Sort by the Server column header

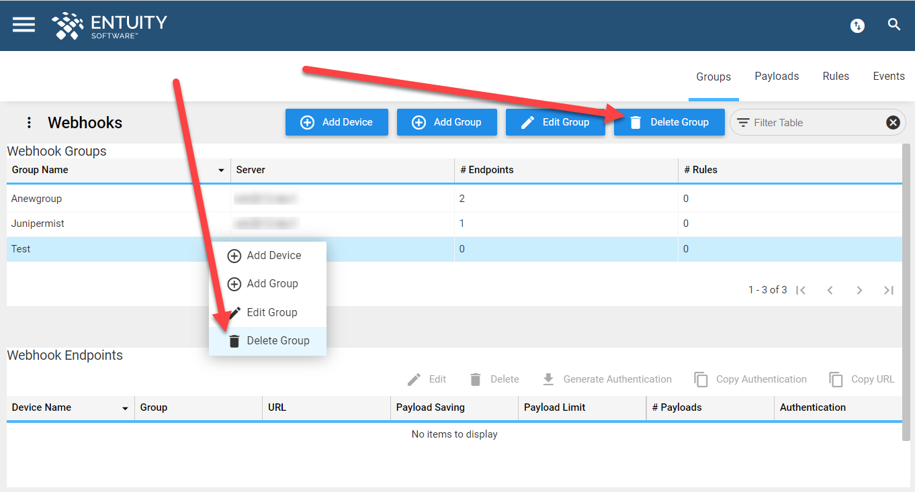coord(343,170)
